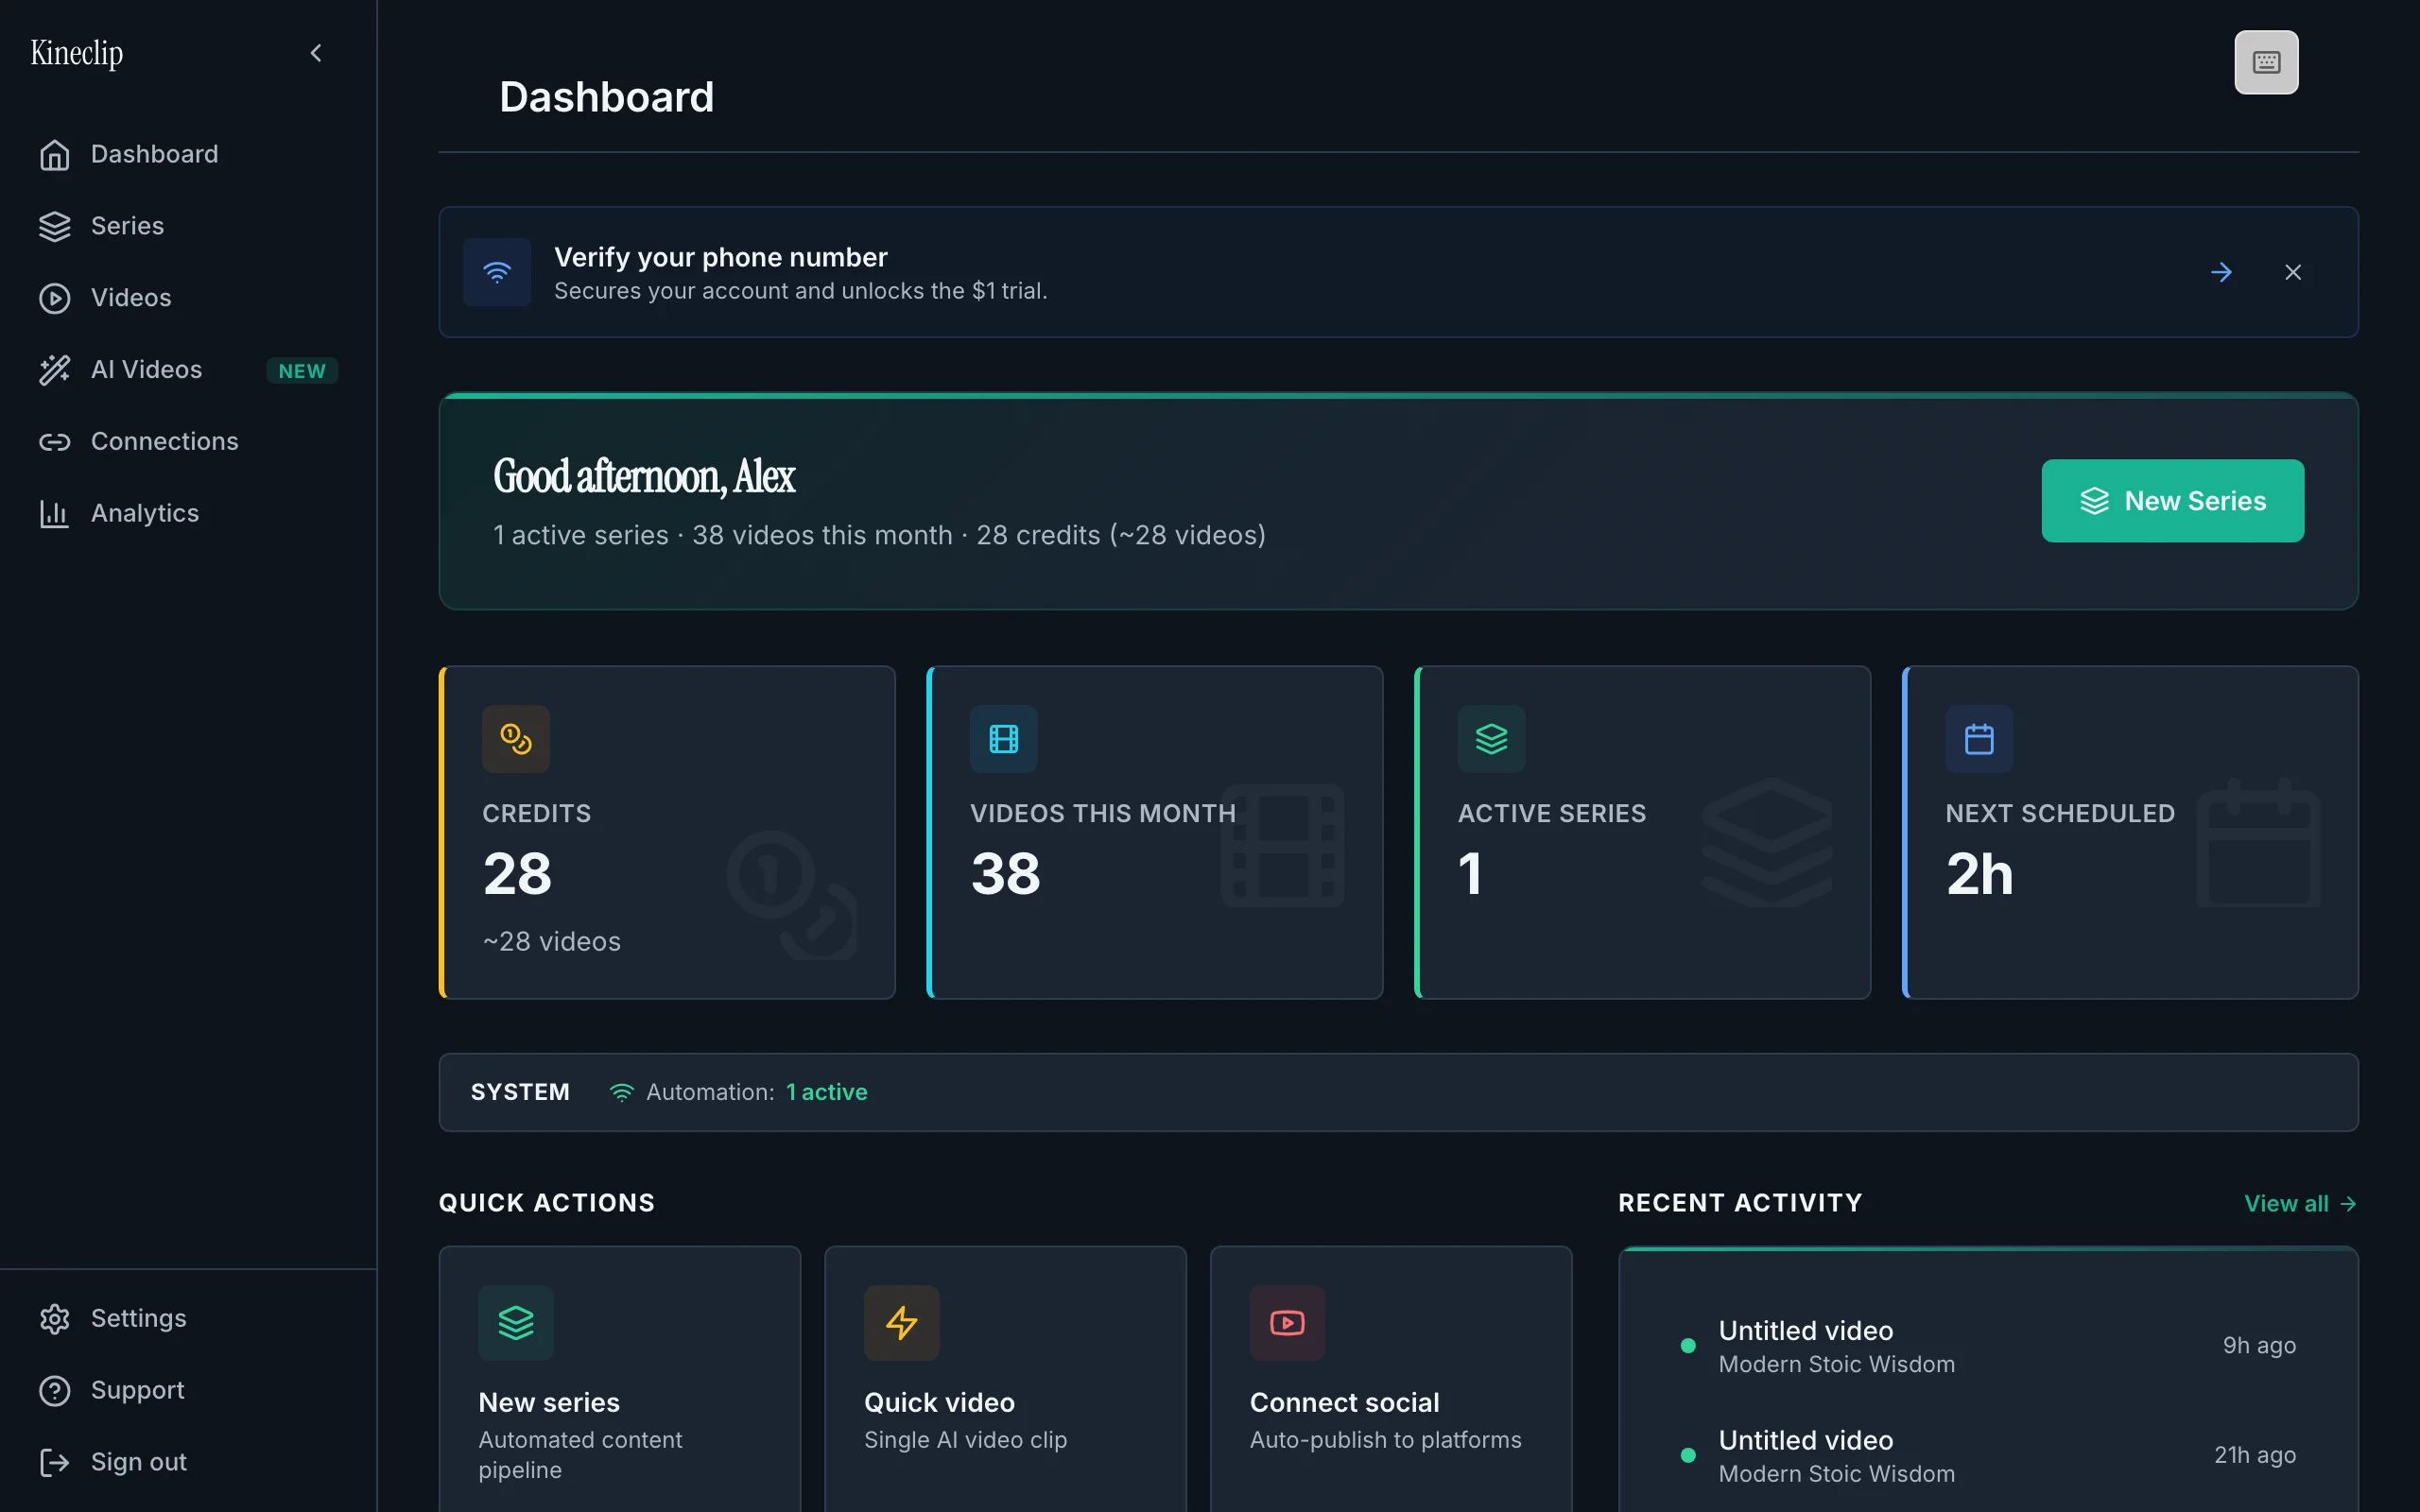
Task: Open the Videos page
Action: click(188, 298)
